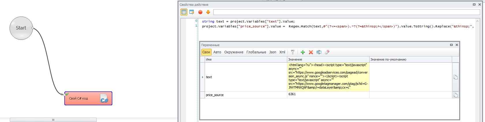Click the rename variable icon
Viewport: 485px width, 122px height.
click(319, 52)
